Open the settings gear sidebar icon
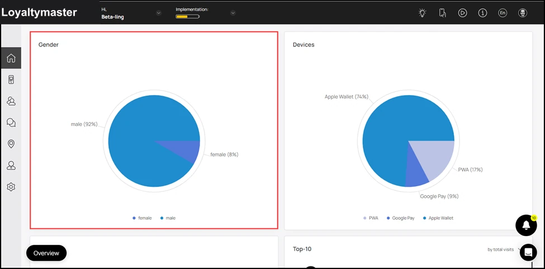 point(11,187)
